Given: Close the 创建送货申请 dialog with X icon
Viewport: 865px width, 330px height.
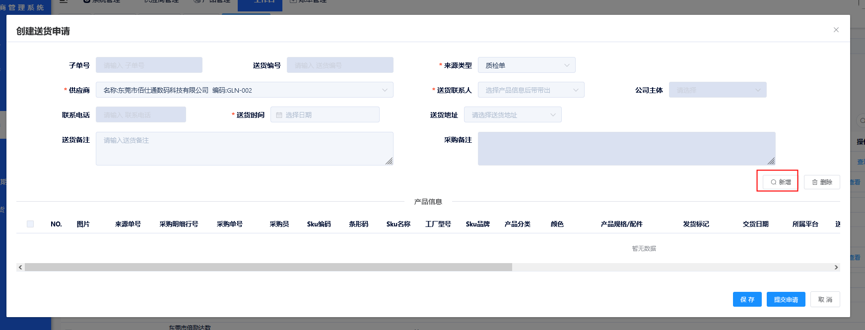Looking at the screenshot, I should tap(836, 30).
